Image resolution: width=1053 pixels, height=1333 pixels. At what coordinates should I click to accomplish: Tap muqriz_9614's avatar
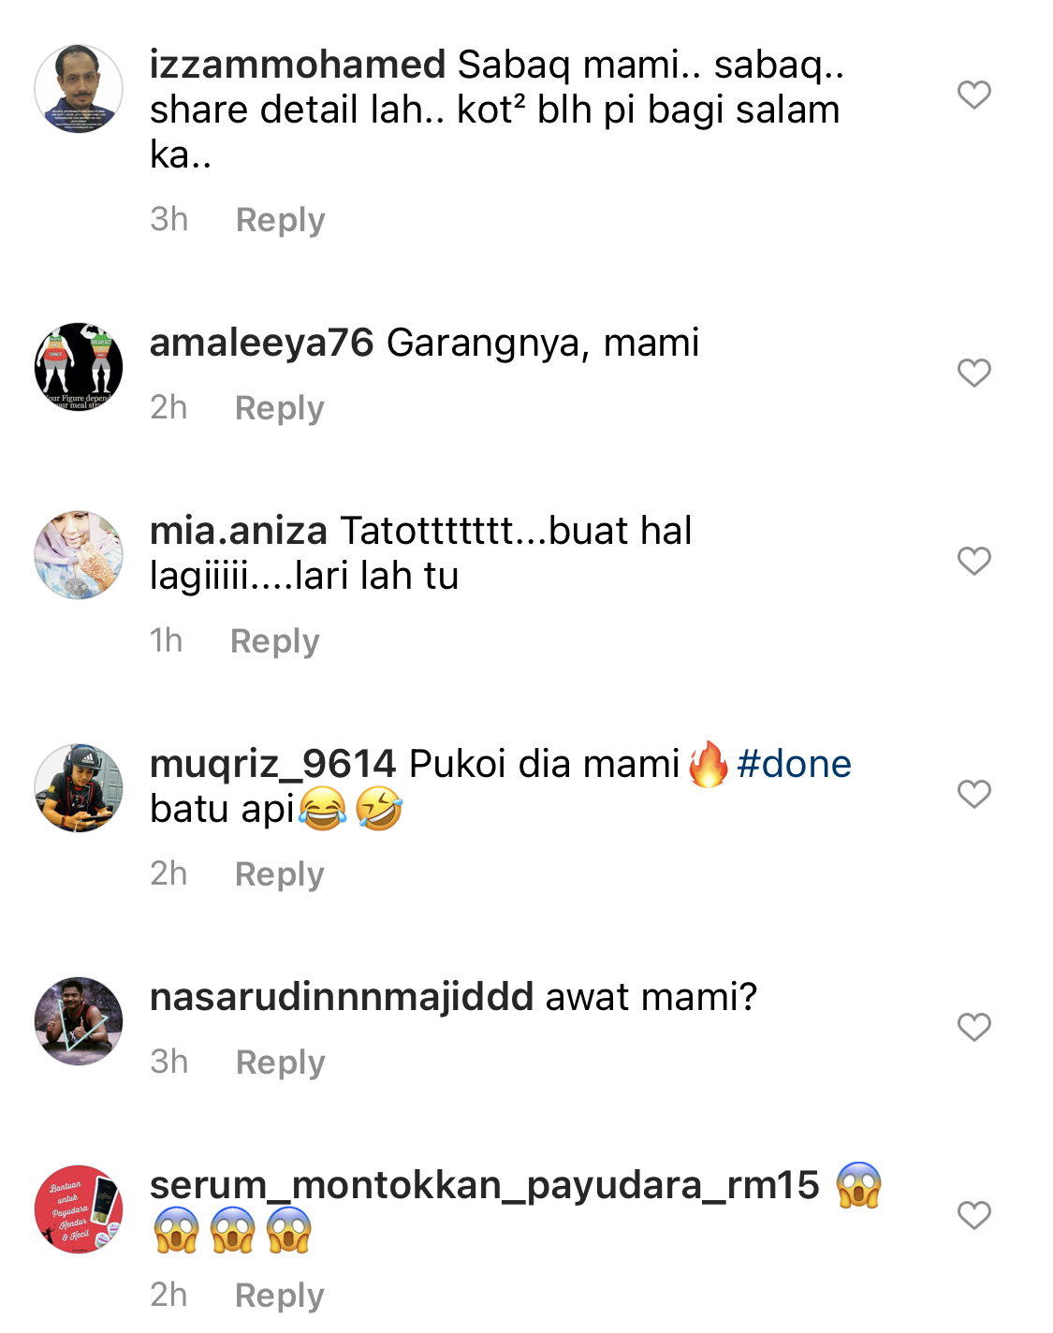click(x=79, y=788)
